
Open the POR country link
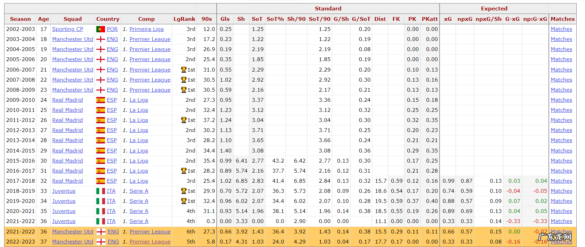click(112, 29)
